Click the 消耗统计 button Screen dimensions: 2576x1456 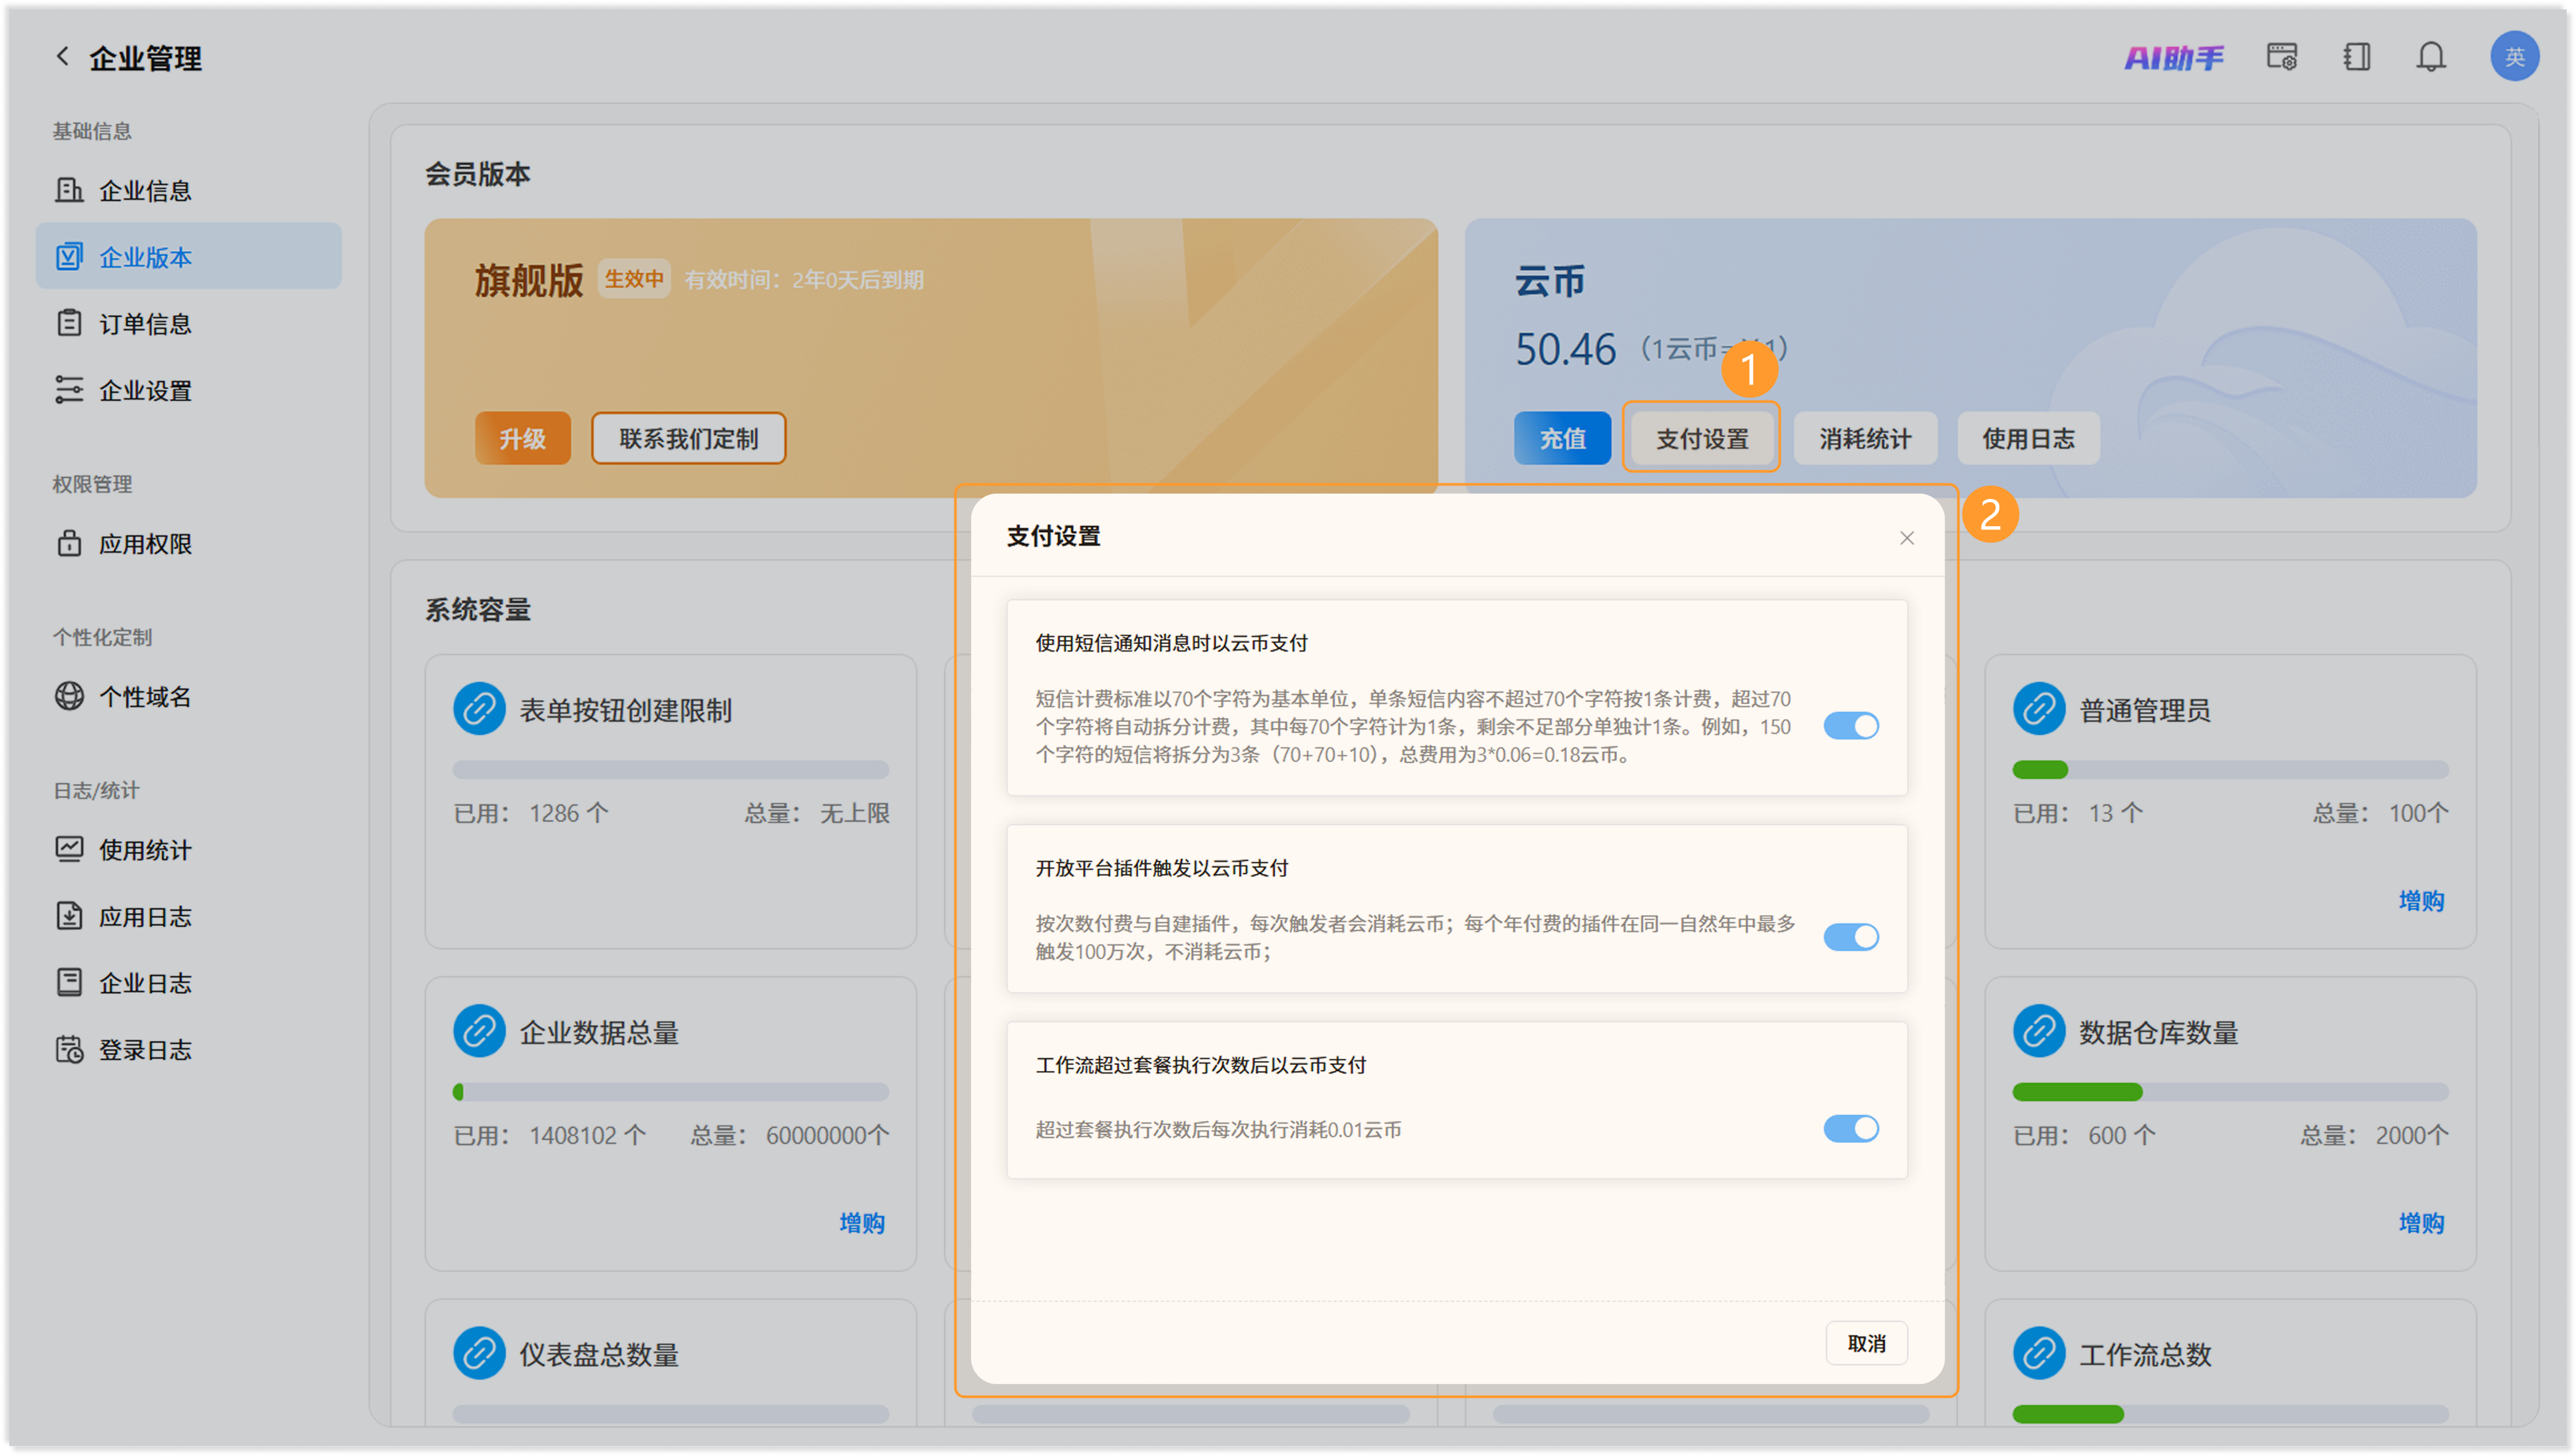tap(1865, 438)
